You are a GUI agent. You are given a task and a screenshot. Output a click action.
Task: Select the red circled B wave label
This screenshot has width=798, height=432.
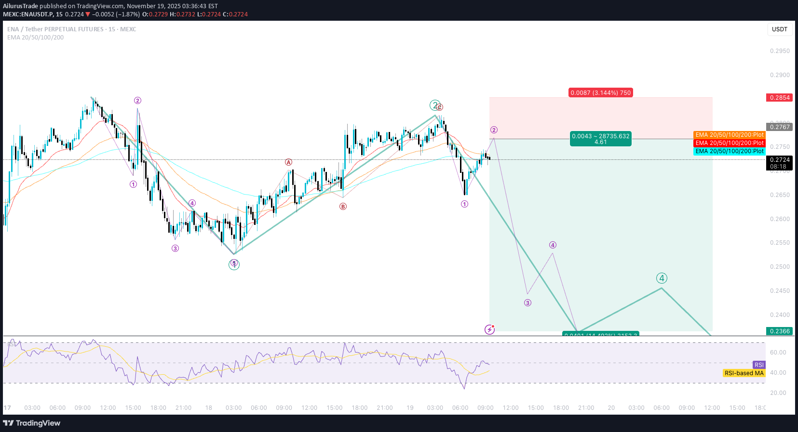point(343,207)
